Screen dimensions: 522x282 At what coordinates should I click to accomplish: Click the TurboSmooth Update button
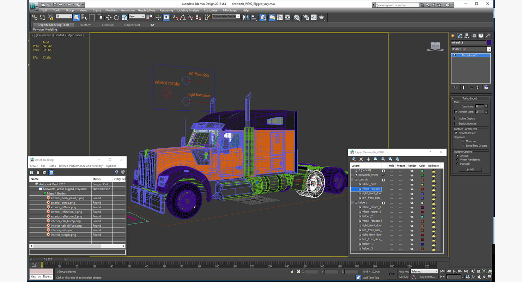(x=470, y=169)
